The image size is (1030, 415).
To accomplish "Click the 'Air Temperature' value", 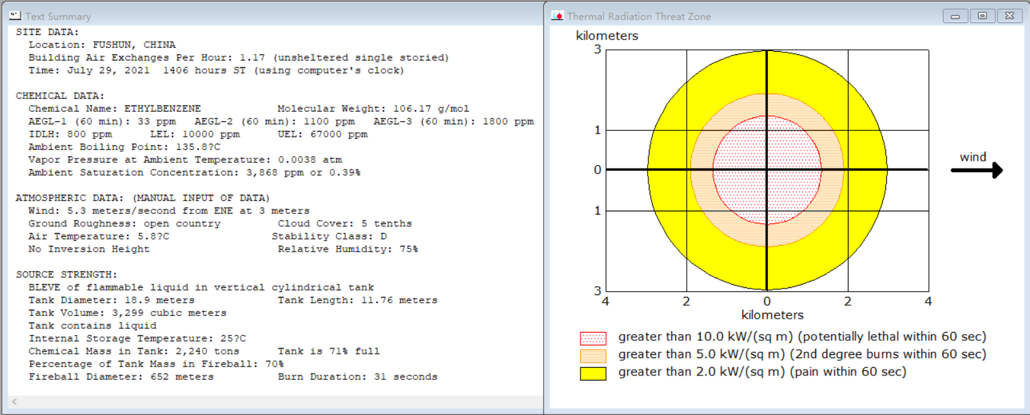I will click(98, 236).
